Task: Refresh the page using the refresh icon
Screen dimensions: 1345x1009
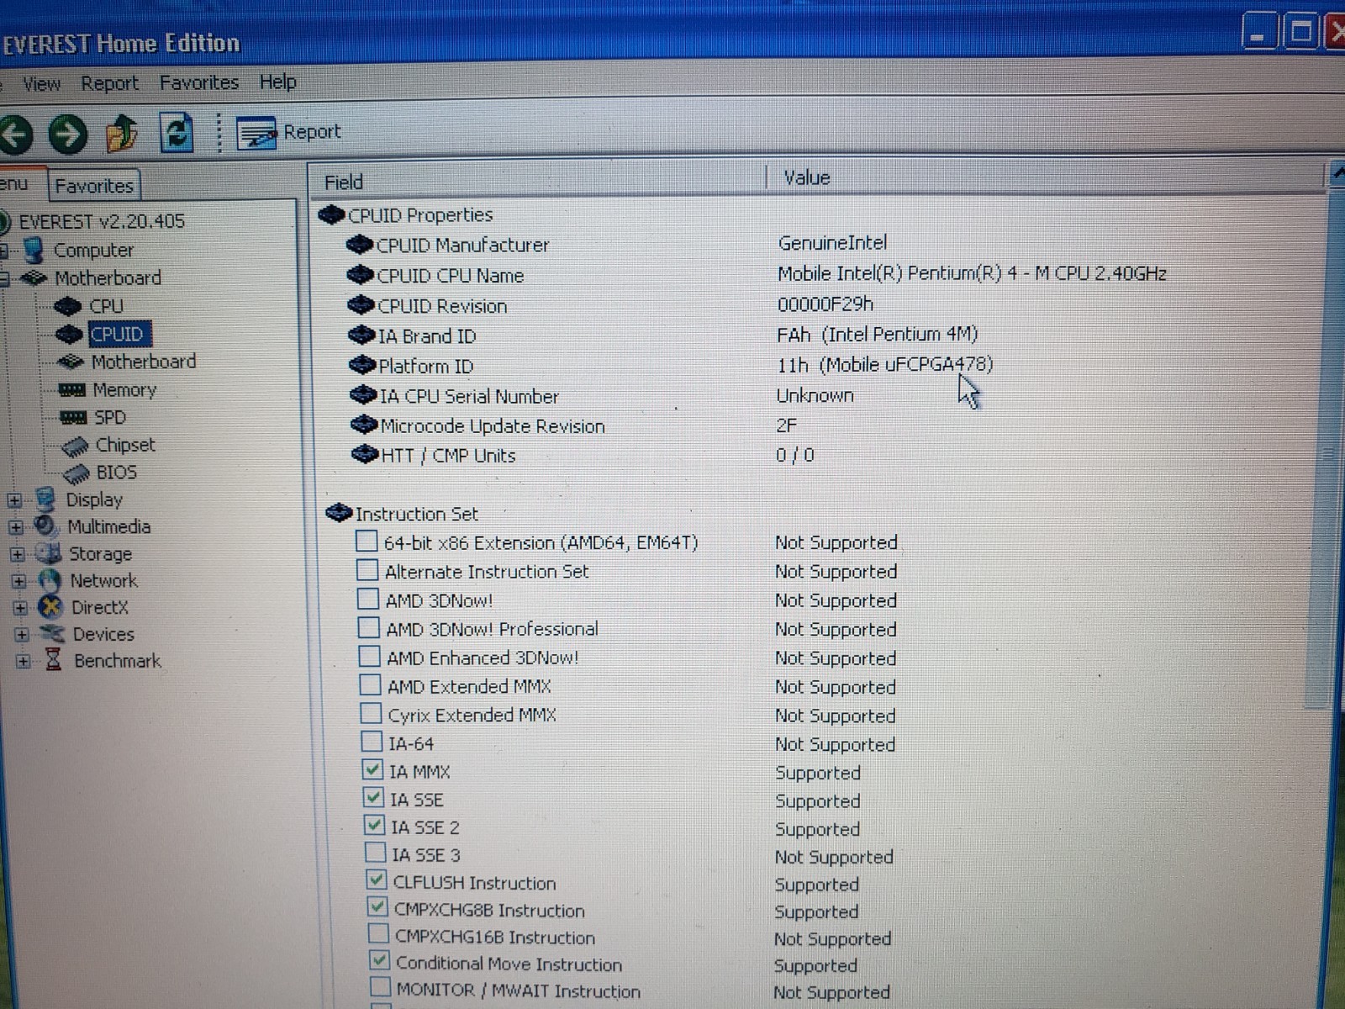Action: (176, 133)
